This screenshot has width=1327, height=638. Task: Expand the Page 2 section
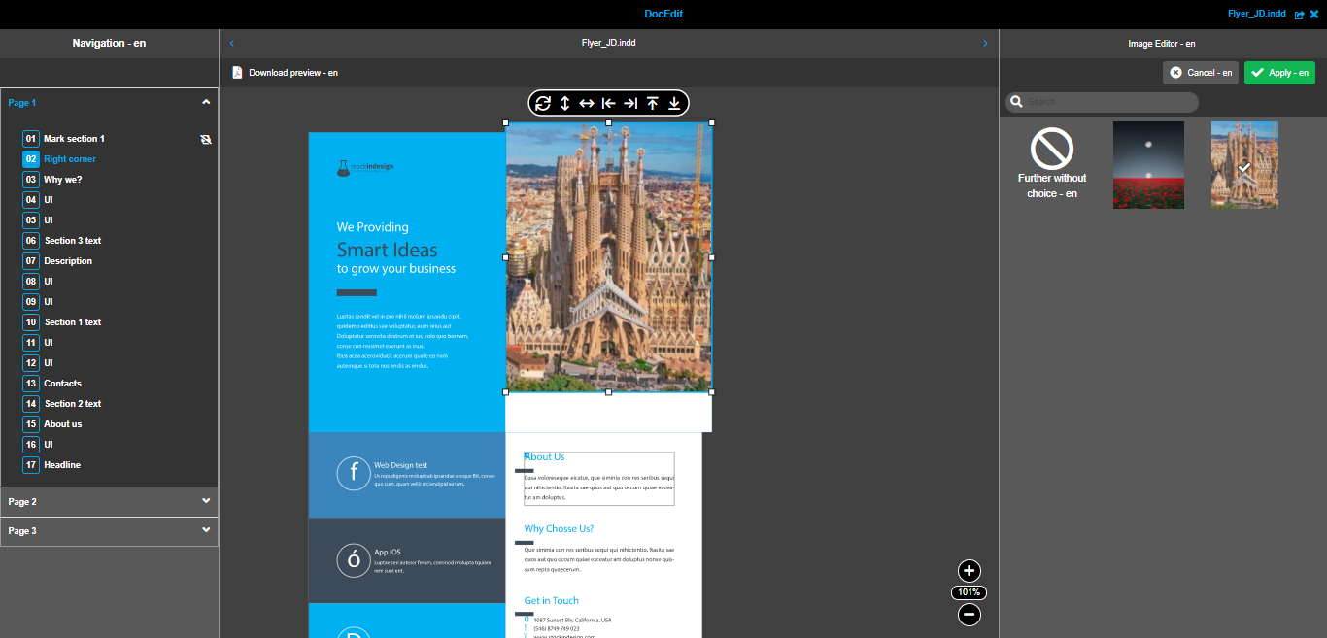pyautogui.click(x=206, y=501)
